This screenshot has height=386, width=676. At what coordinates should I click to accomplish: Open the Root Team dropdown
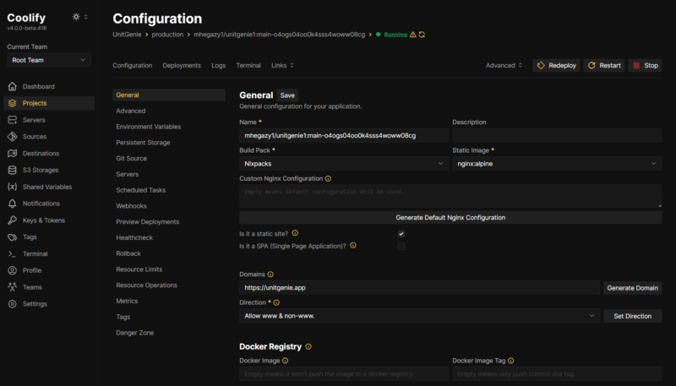point(49,60)
